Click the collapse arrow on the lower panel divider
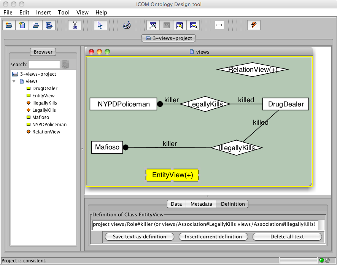The height and width of the screenshot is (265, 337). (x=208, y=196)
